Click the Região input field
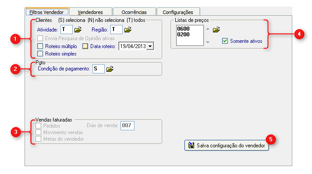Viewport: 312px width, 174px height. point(117,30)
